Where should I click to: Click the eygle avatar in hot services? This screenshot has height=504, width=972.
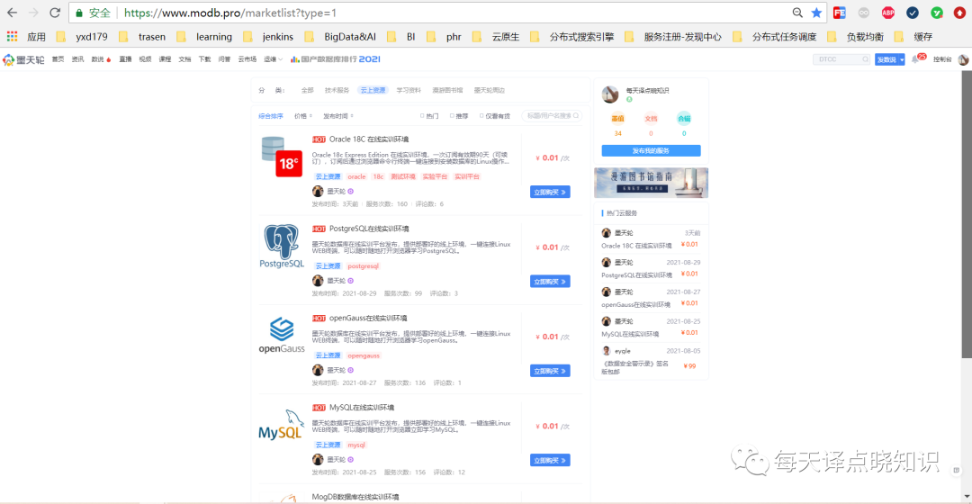[x=607, y=351]
